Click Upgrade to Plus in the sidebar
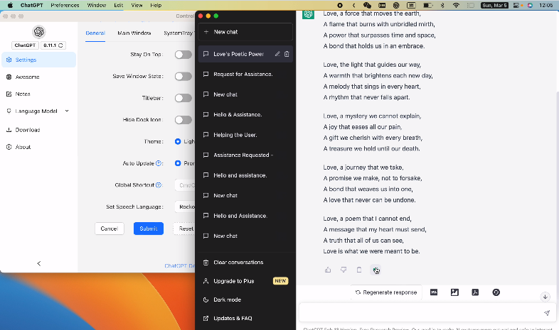The height and width of the screenshot is (330, 559). coord(245,281)
